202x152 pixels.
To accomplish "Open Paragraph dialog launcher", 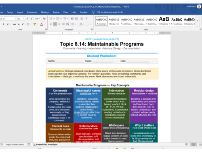I will pyautogui.click(x=92, y=29).
